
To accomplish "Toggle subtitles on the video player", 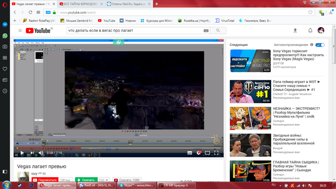I will 190,153.
